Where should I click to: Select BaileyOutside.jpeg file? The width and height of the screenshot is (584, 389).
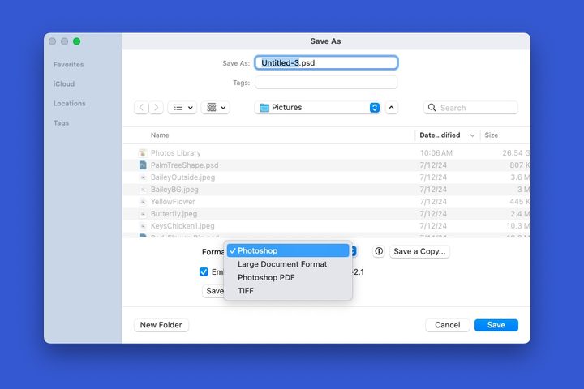[327, 177]
